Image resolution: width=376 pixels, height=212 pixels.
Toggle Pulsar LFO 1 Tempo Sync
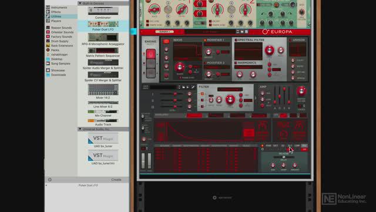tap(147, 25)
